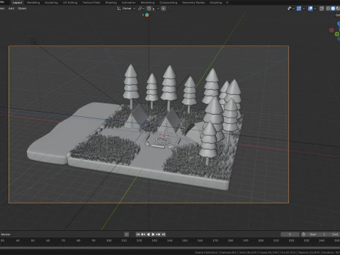Open the snapping options dropdown
This screenshot has width=340, height=255.
[155, 8]
